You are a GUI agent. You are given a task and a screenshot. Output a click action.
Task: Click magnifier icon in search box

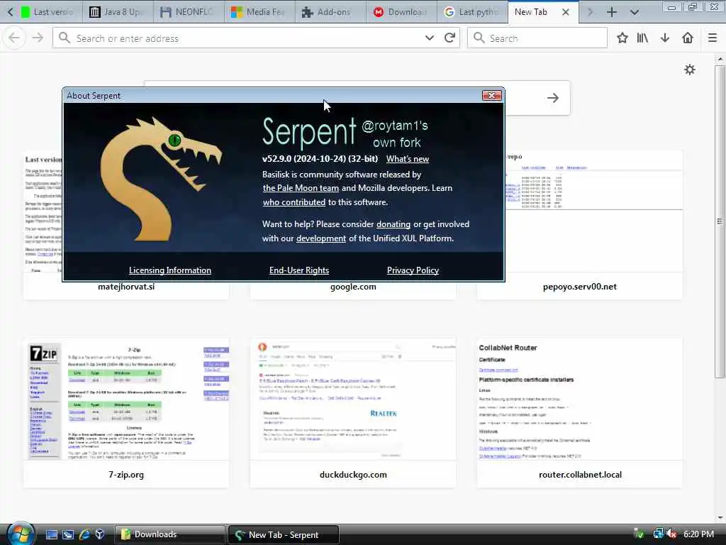pyautogui.click(x=479, y=38)
